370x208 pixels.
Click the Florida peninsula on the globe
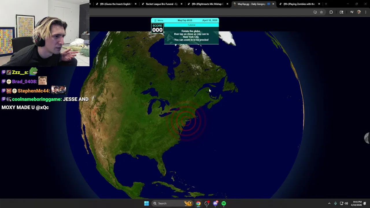click(161, 165)
